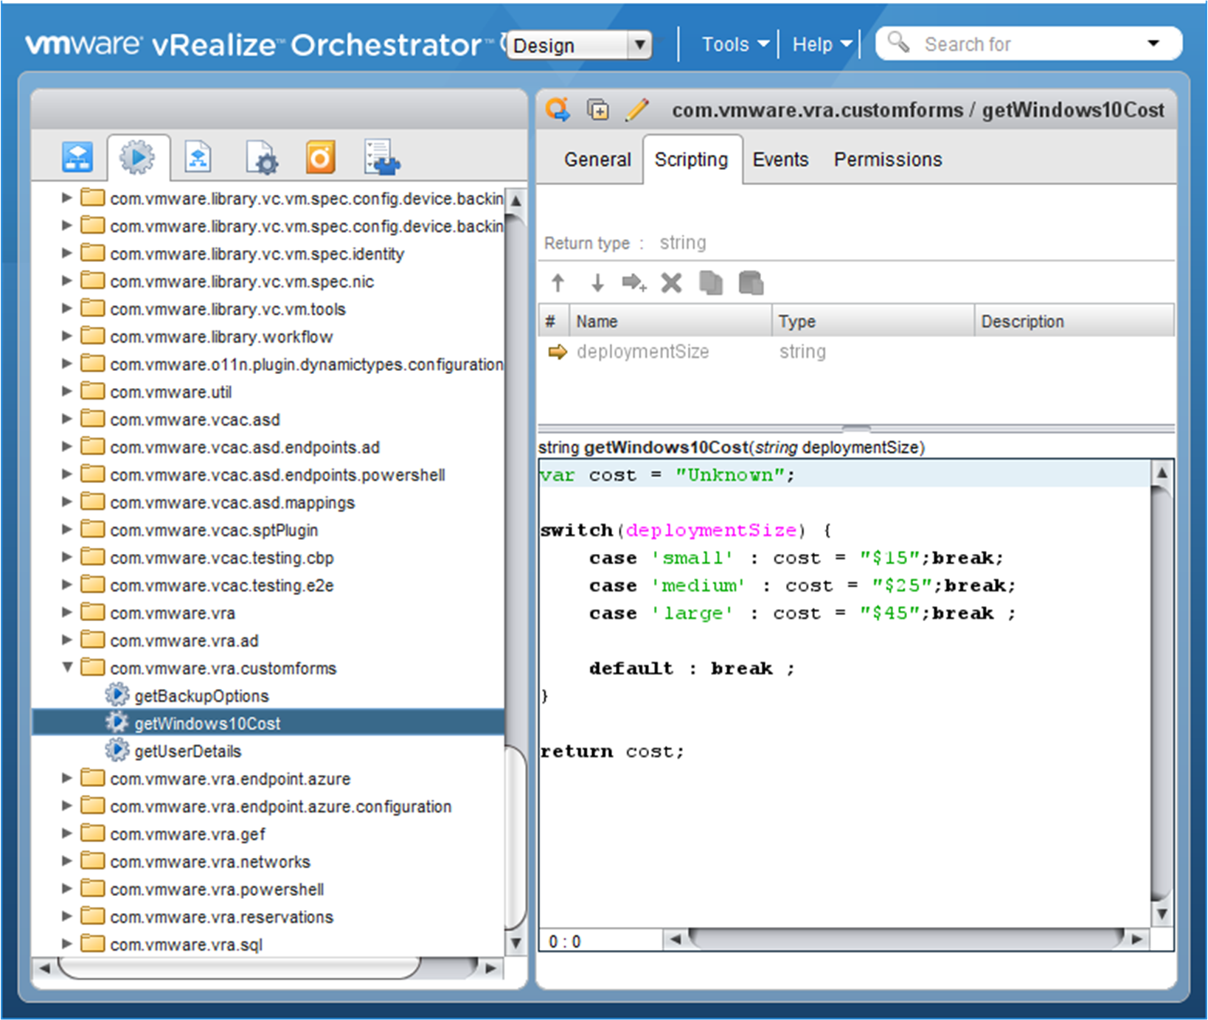The image size is (1208, 1020).
Task: Open the Packages view orange icon
Action: click(320, 157)
